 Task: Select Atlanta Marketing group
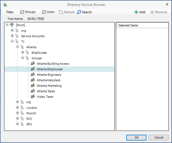[49, 86]
